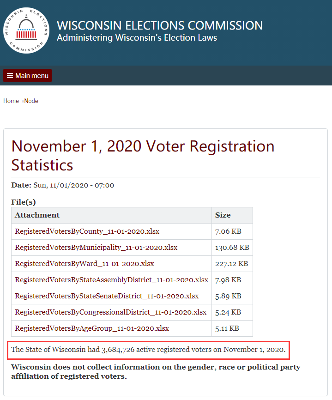
Task: Click the Attachment column header
Action: (37, 215)
